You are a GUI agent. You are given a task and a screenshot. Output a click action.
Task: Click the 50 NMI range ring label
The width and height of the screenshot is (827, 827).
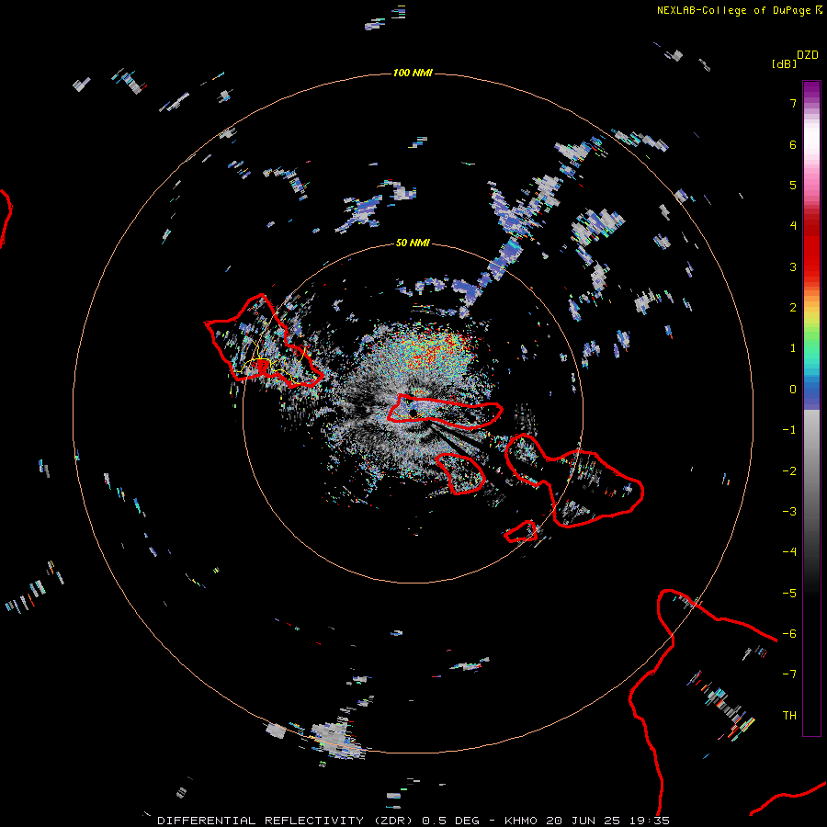(413, 244)
